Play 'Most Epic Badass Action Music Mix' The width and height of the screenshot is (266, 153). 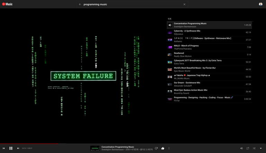coord(190,90)
